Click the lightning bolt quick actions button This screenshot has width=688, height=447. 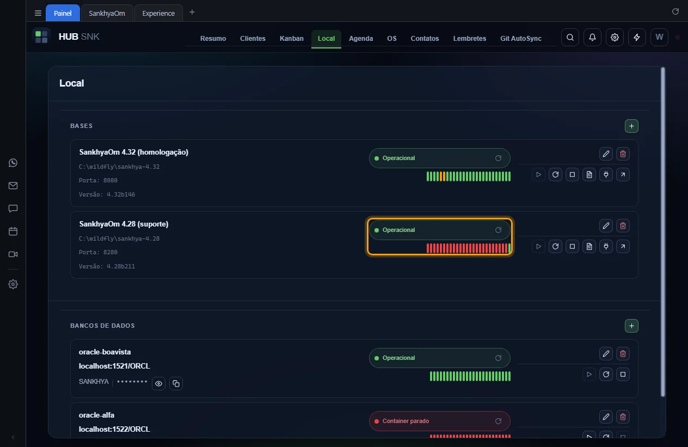(637, 38)
